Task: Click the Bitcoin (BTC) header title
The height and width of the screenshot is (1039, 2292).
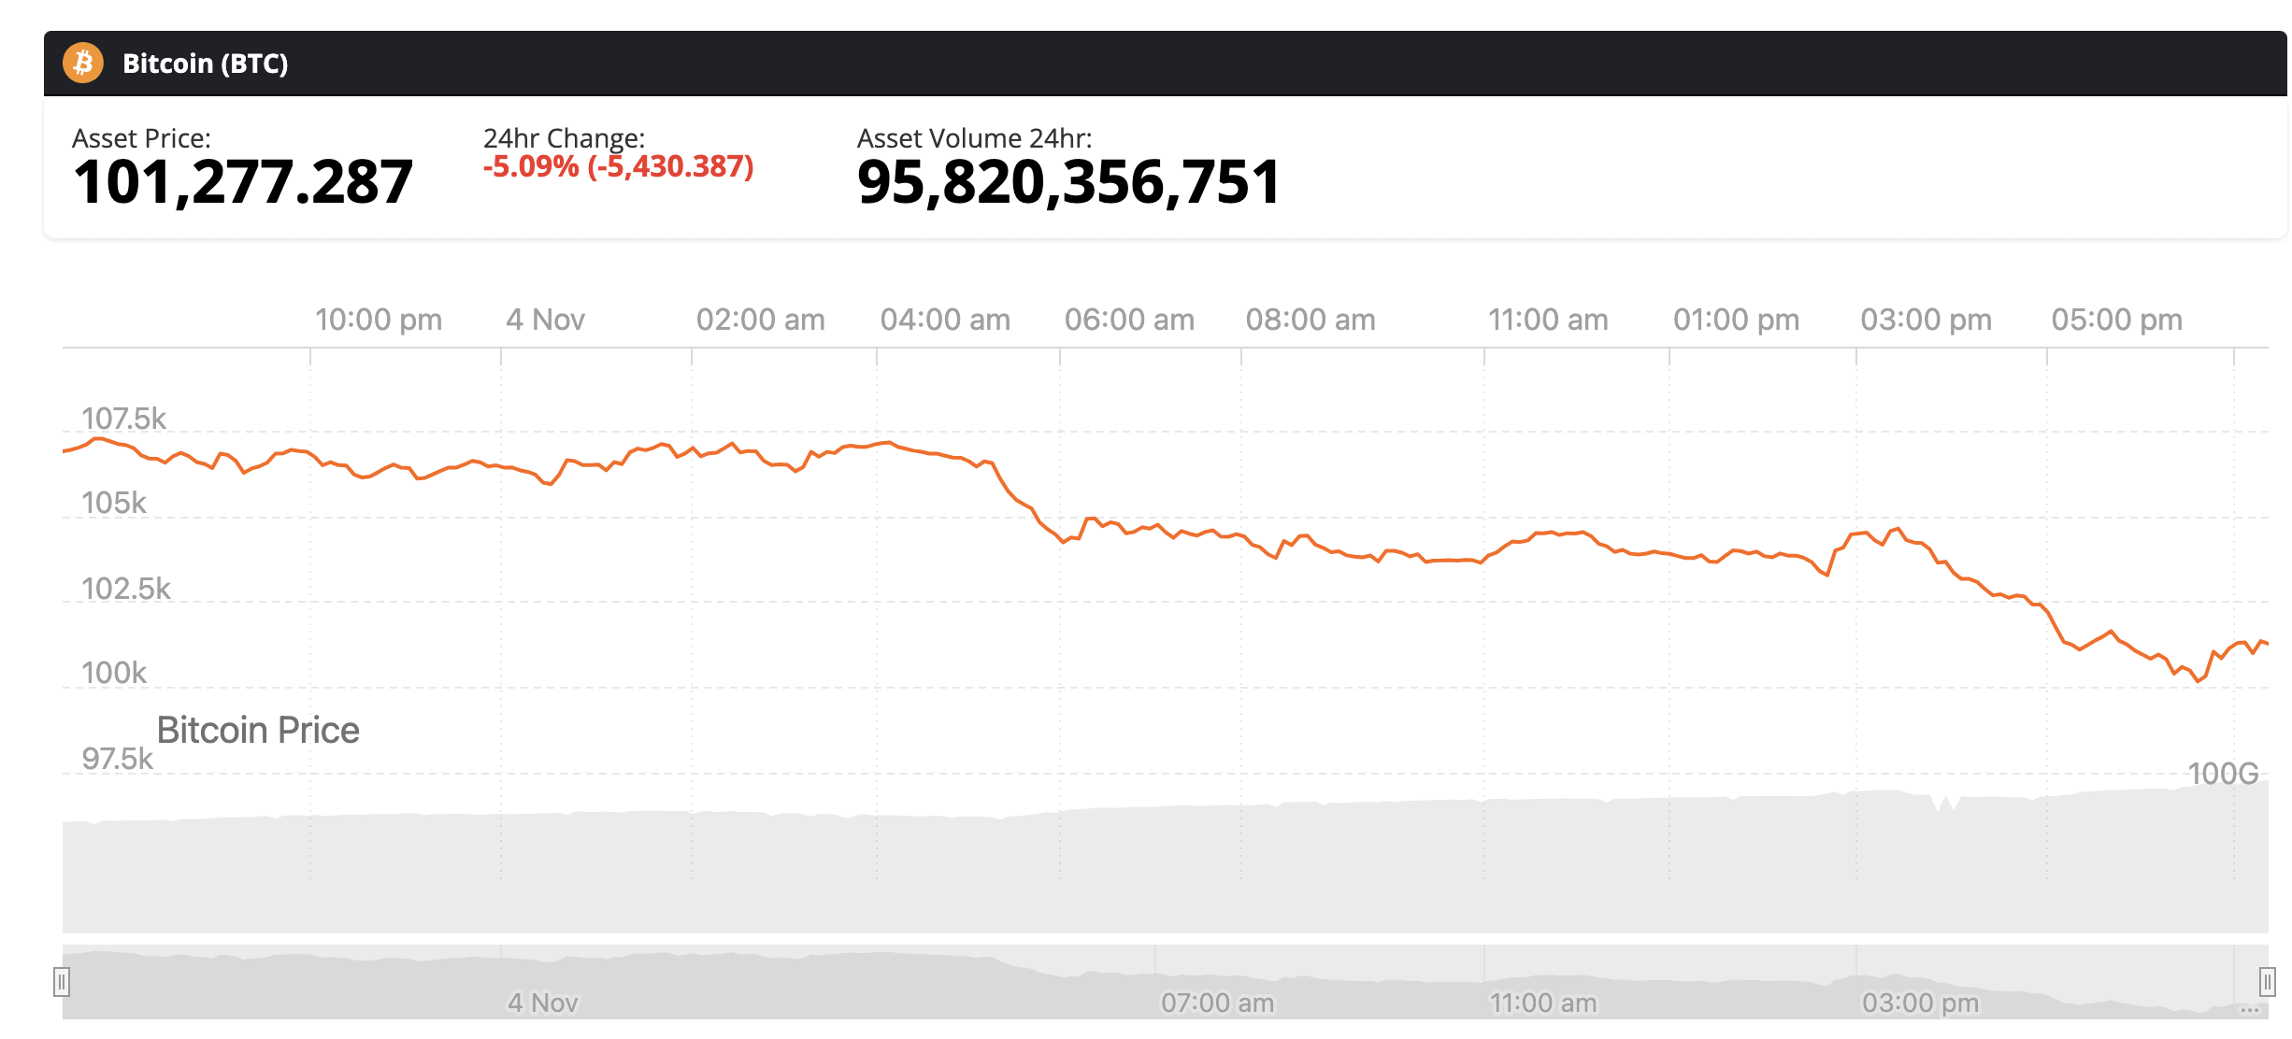Action: click(206, 64)
